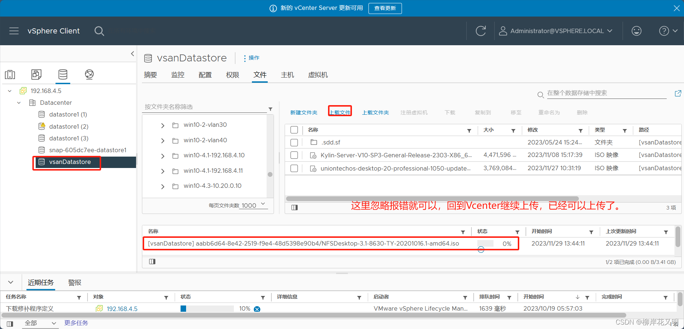Expand the win10-4.3-10.20.0.10 folder

point(163,186)
